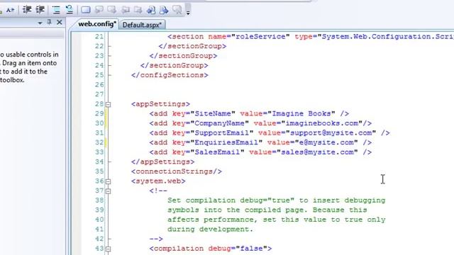Toggle a bookmark on current line
Screen dimensions: 454x255
tap(85, 10)
